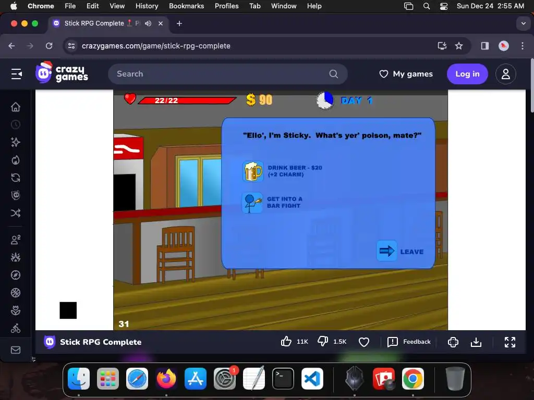Open the user profile avatar icon

pyautogui.click(x=506, y=74)
